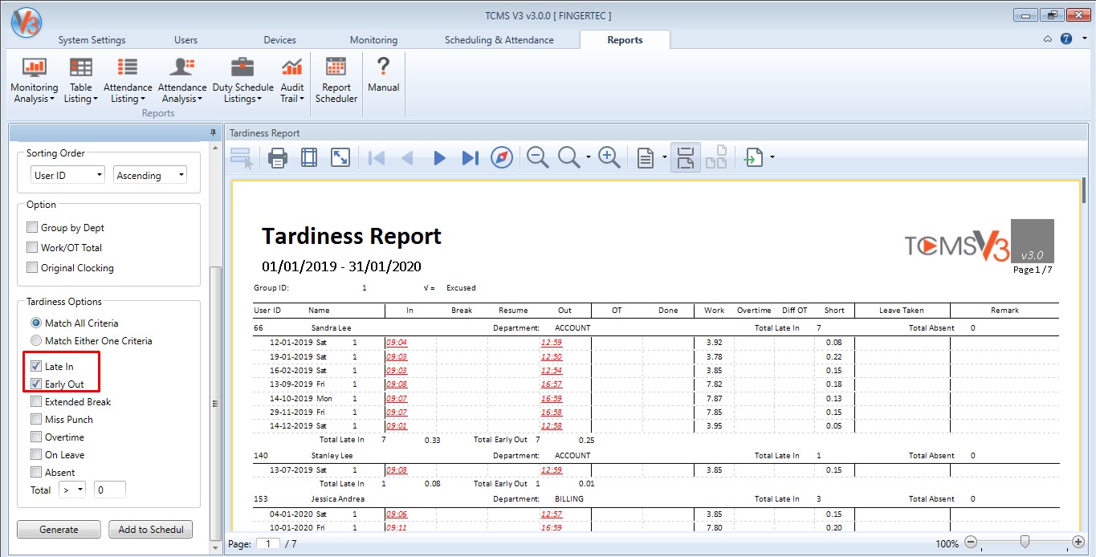The image size is (1096, 557).
Task: Click the Tardiness Report tab title
Action: click(x=265, y=133)
